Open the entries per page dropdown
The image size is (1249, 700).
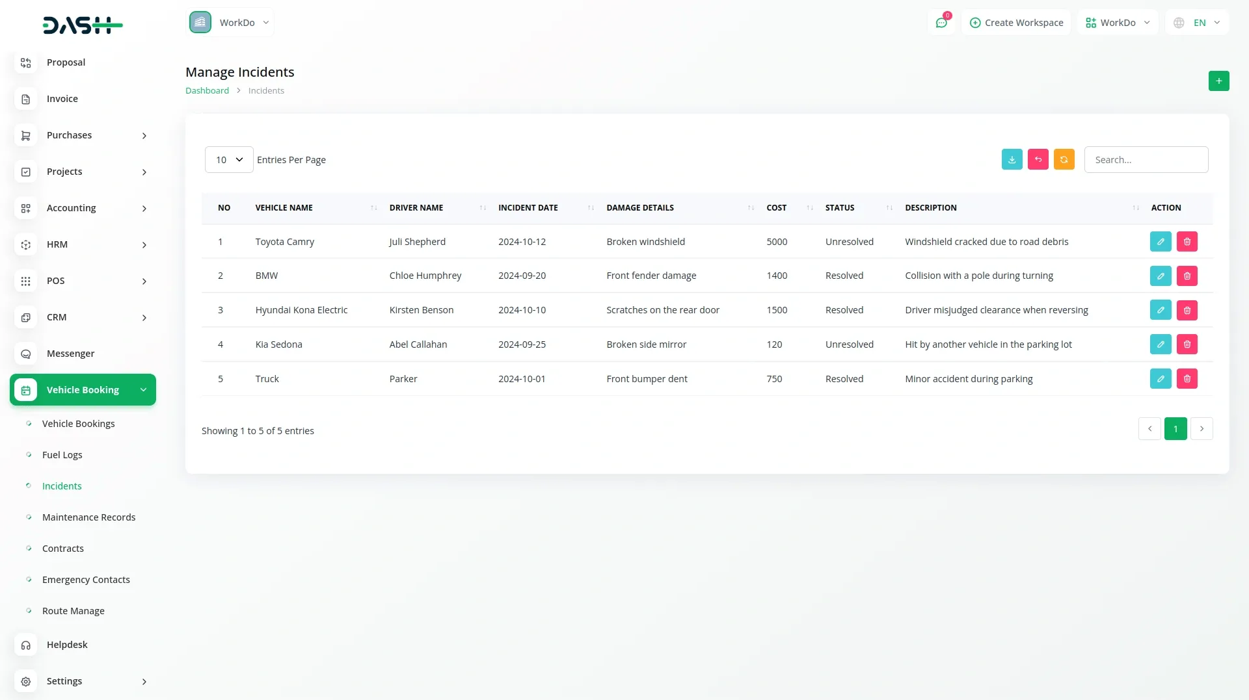click(x=229, y=160)
